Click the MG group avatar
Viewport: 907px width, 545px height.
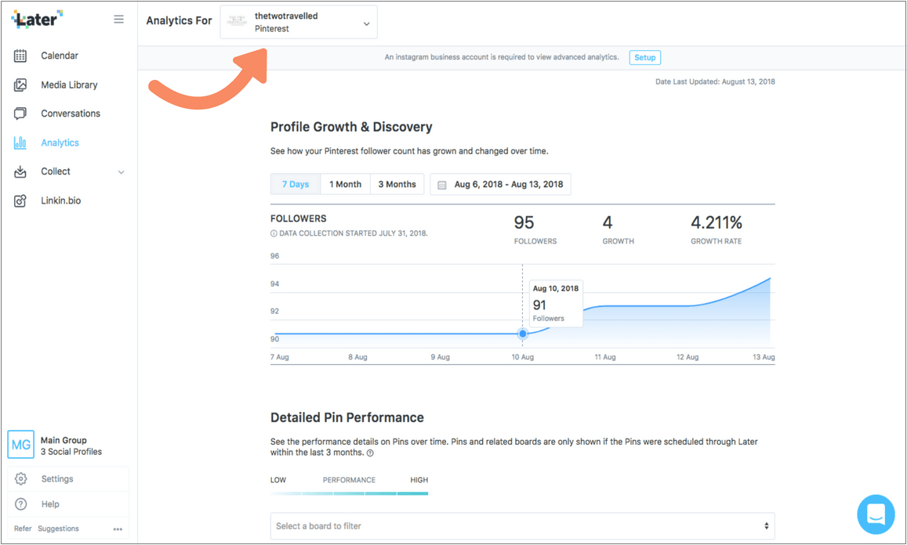pyautogui.click(x=21, y=445)
